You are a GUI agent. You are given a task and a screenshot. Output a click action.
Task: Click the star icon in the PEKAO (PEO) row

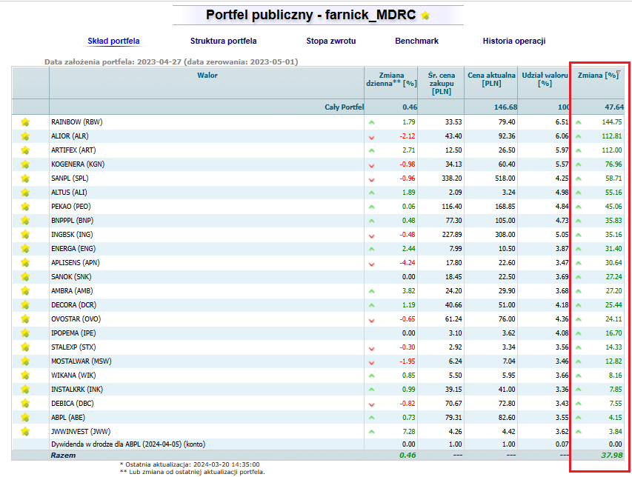(25, 207)
